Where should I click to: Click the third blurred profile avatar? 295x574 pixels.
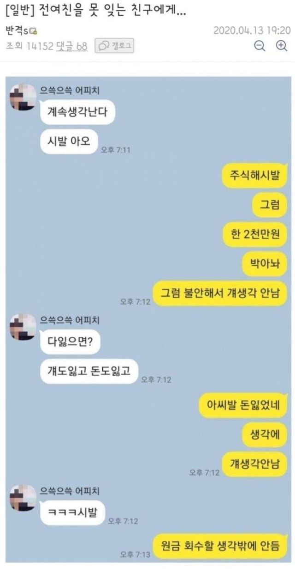pyautogui.click(x=22, y=497)
